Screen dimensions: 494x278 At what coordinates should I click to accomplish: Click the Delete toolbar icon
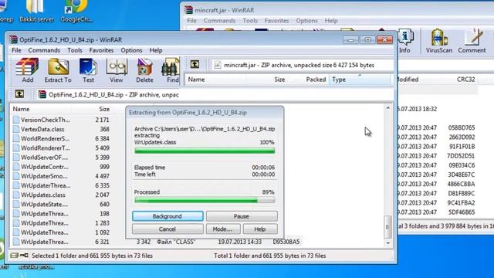click(144, 70)
